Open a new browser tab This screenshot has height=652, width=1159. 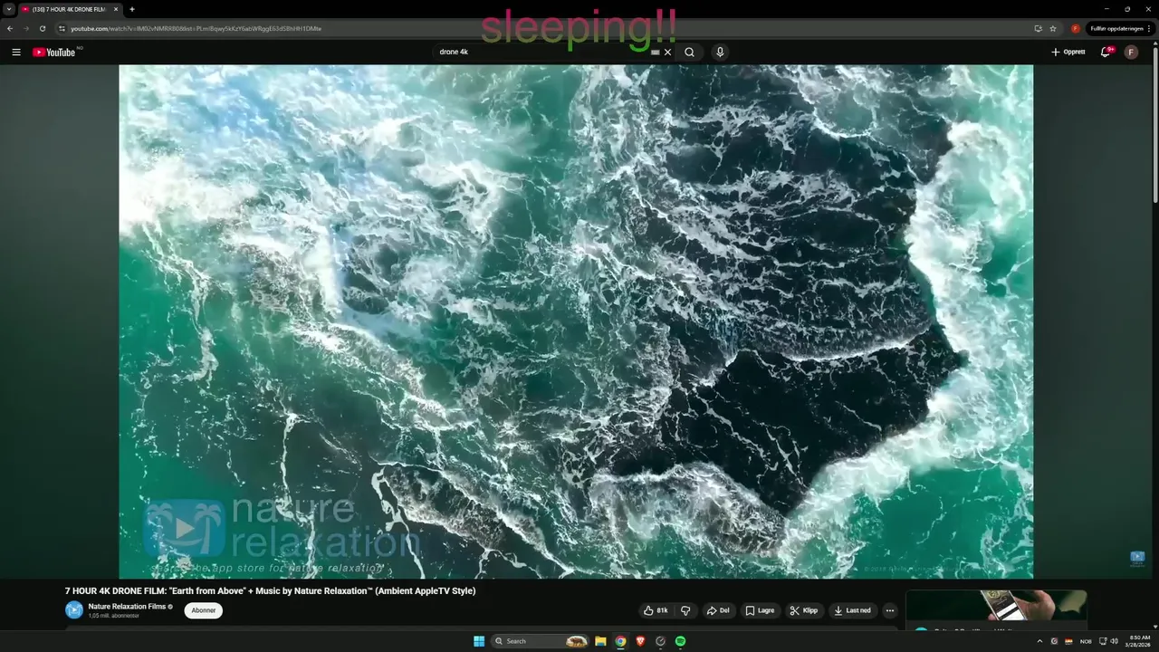(132, 9)
